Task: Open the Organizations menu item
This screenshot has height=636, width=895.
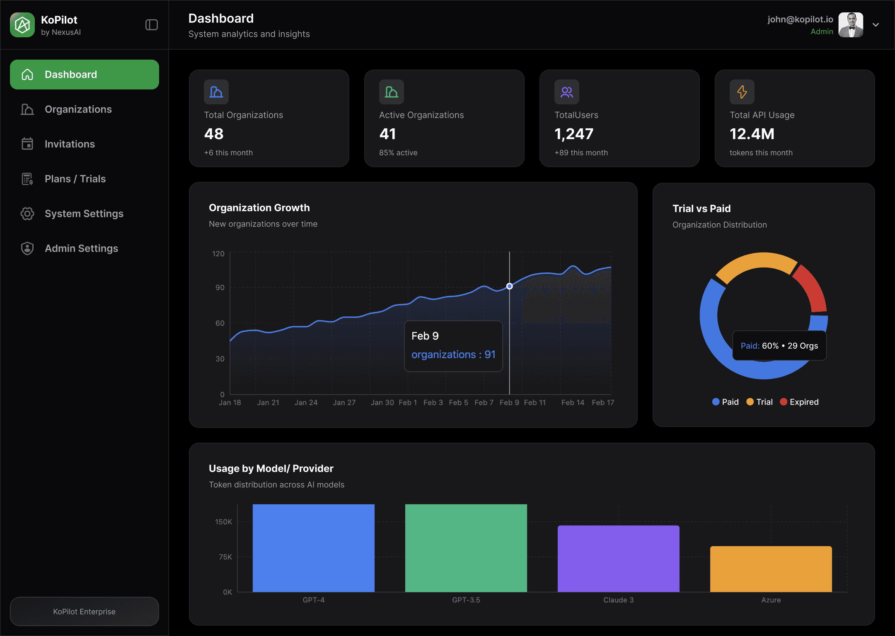Action: click(x=78, y=109)
